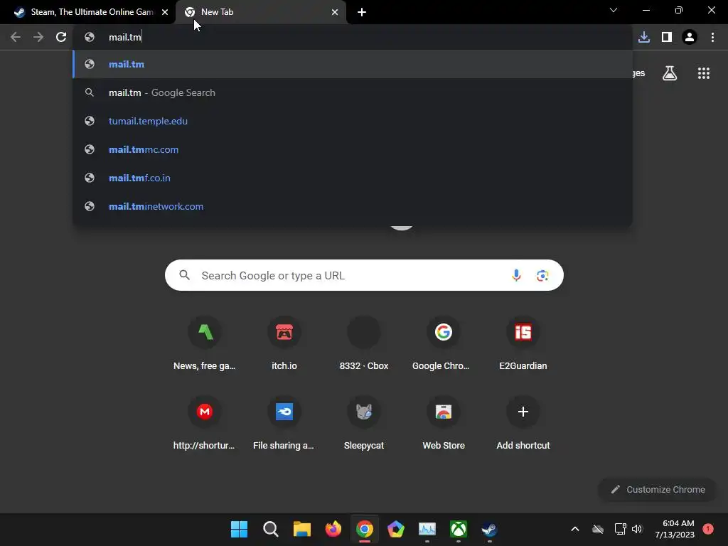Select mail.tminetwork.com suggestion
Viewport: 728px width, 546px height.
pos(353,206)
